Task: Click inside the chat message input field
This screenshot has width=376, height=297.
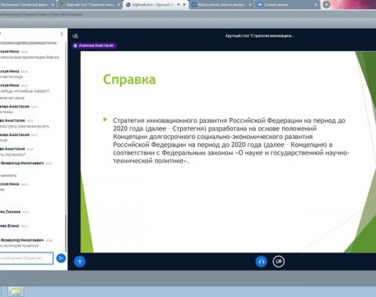Action: [x=26, y=258]
